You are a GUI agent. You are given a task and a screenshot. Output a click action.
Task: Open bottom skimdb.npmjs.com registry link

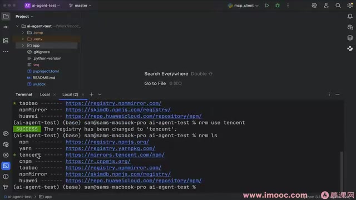click(118, 174)
